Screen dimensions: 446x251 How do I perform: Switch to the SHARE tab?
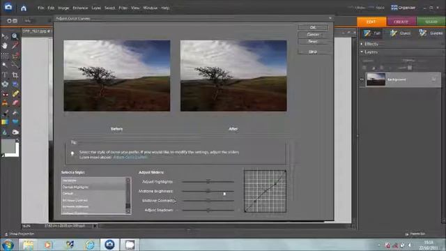pyautogui.click(x=431, y=22)
